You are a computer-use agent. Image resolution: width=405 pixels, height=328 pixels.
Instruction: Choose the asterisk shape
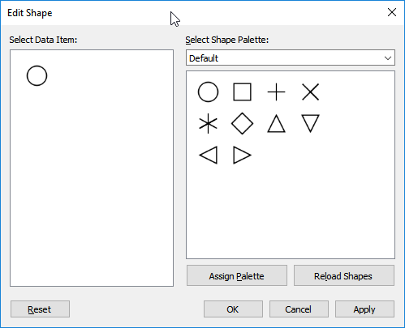coord(208,124)
